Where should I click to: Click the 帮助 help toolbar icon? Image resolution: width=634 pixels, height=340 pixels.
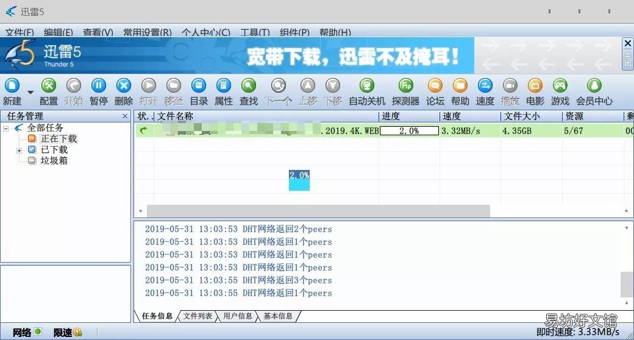pos(460,85)
